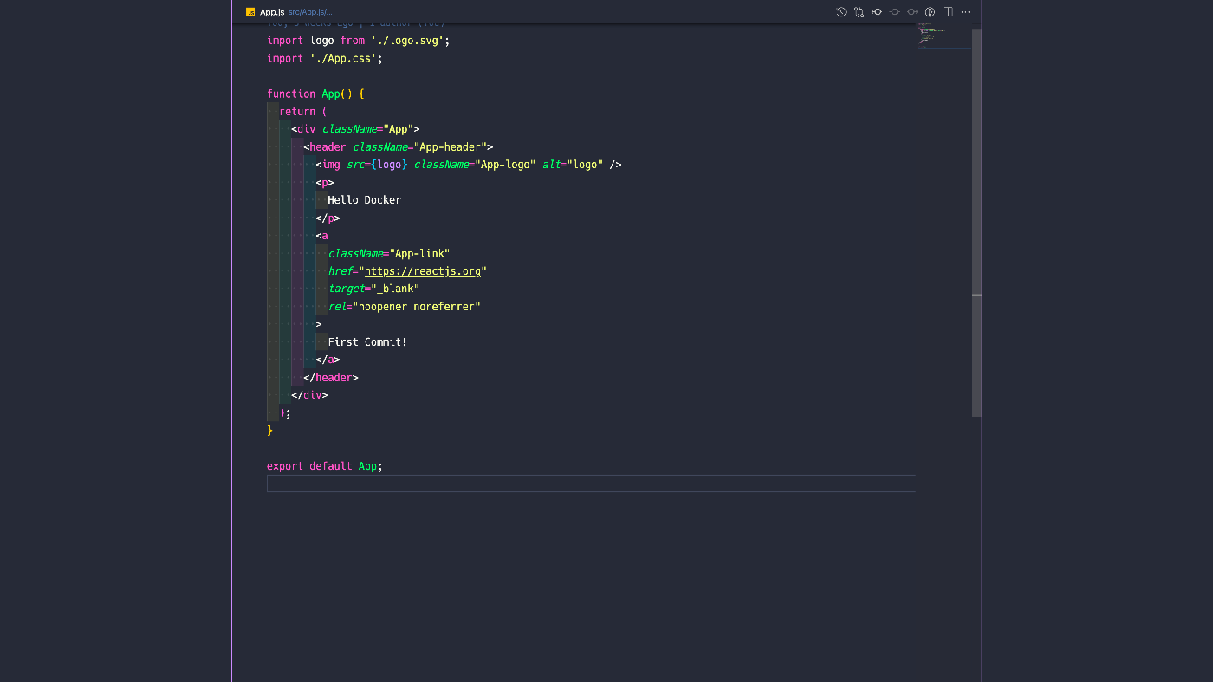
Task: Navigate to previous change using the left arrow icon
Action: click(877, 12)
